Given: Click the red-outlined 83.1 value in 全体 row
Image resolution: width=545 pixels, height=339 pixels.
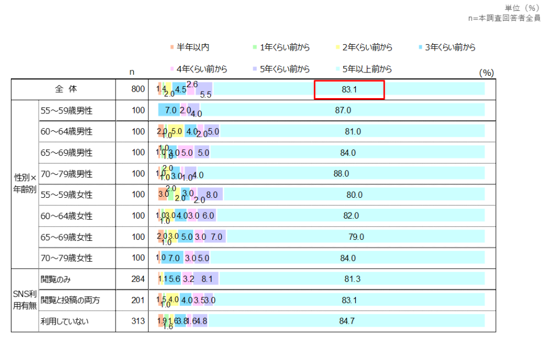Looking at the screenshot, I should click(x=349, y=89).
